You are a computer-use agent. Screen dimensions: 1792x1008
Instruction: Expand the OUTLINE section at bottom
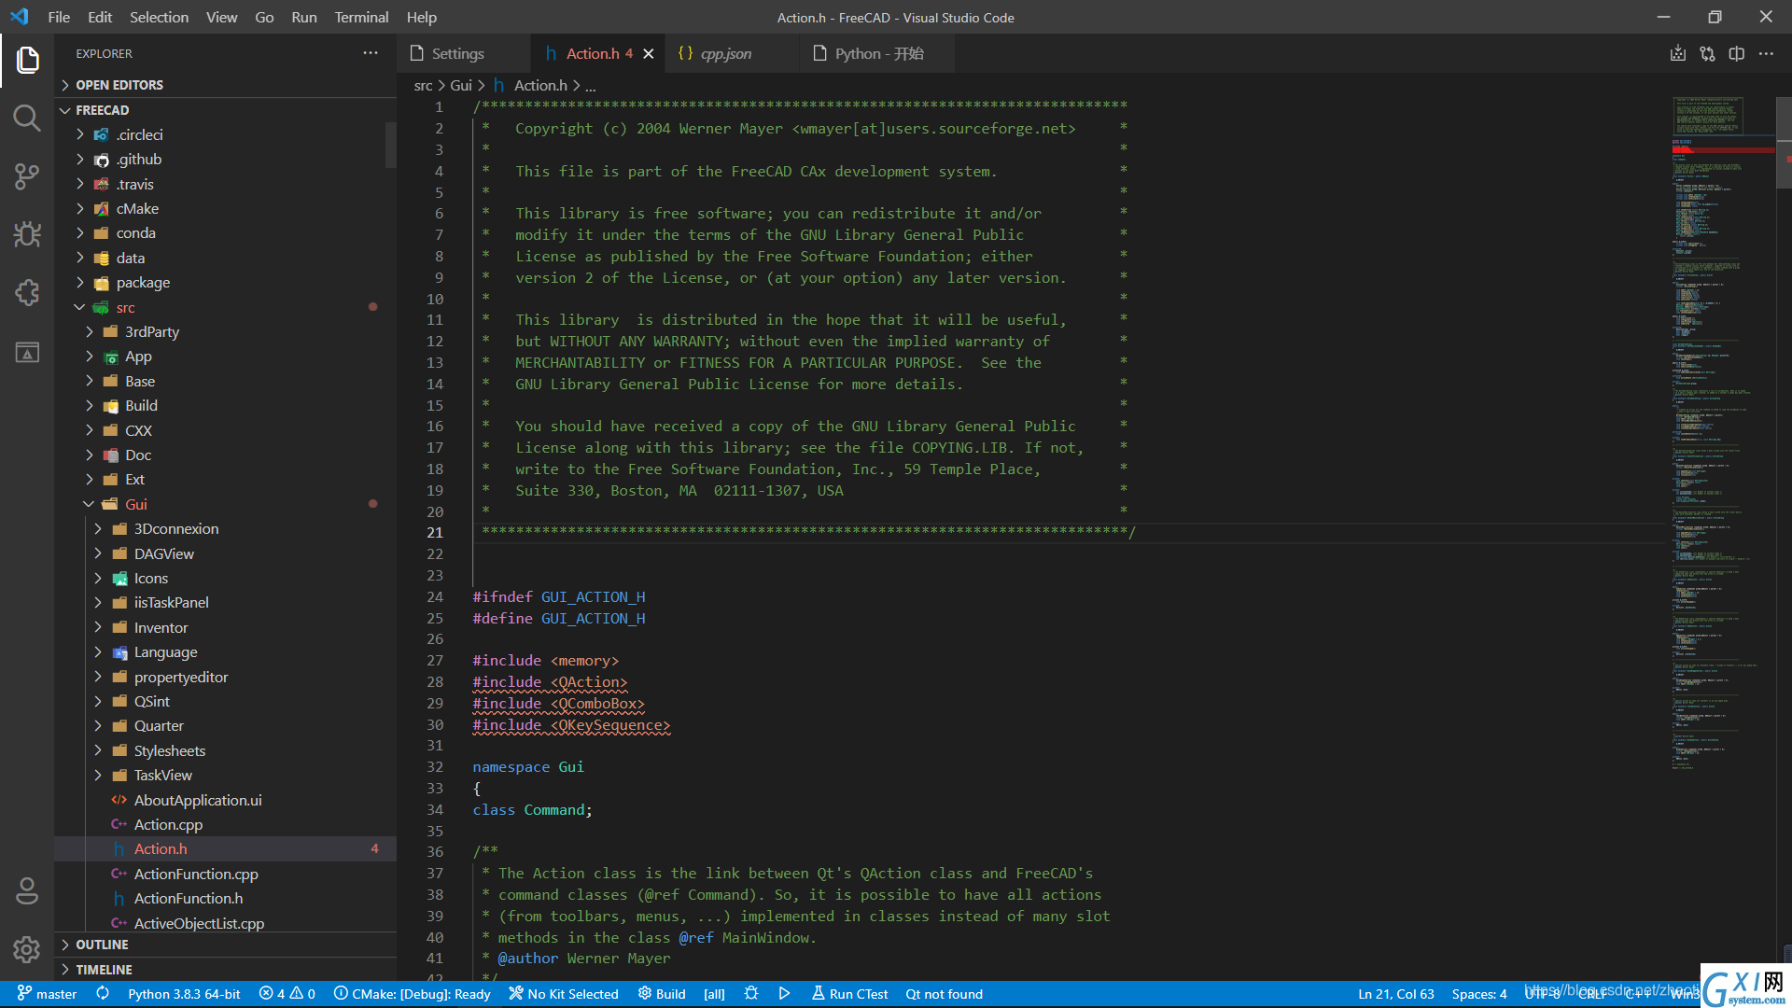[69, 944]
